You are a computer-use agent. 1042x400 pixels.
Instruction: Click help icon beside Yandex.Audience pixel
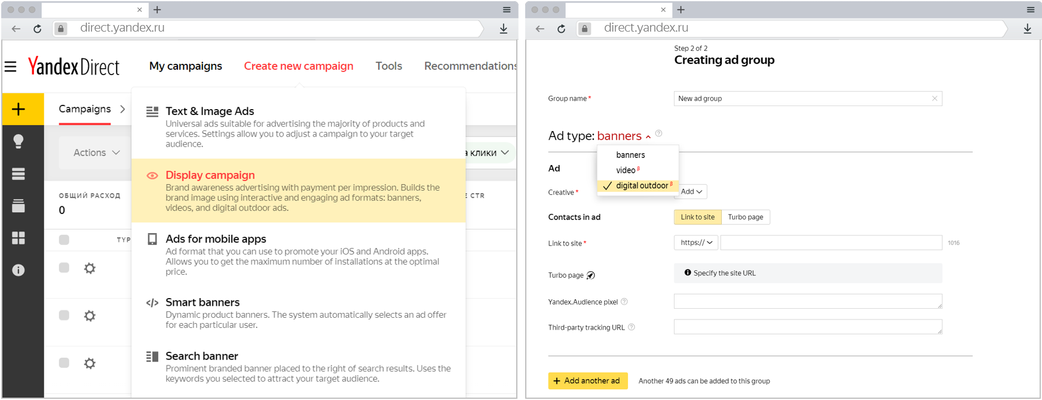(x=624, y=302)
